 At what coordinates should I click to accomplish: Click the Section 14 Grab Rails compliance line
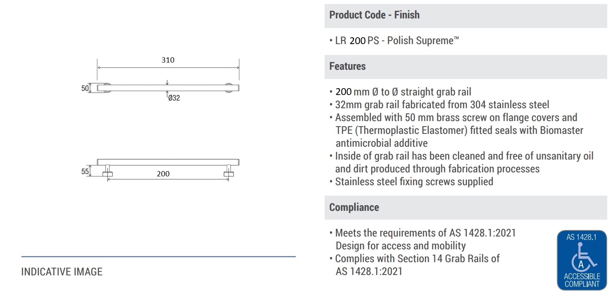414,265
